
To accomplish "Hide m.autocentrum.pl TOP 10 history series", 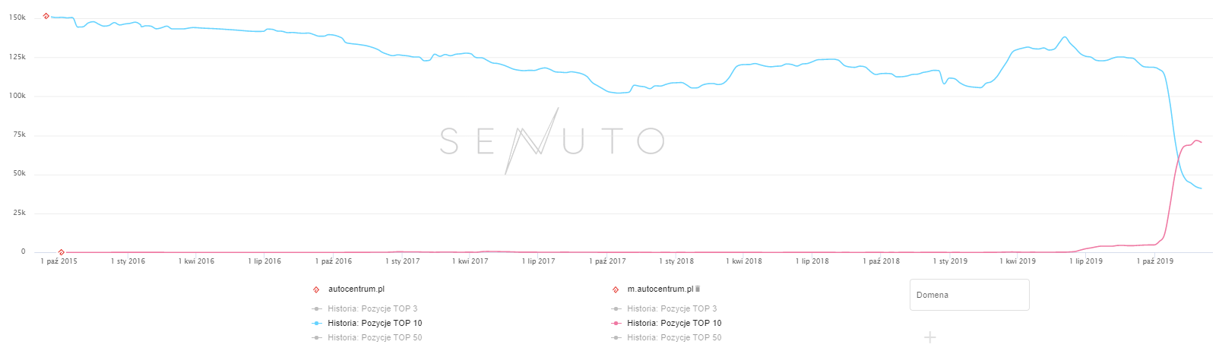I will 674,323.
